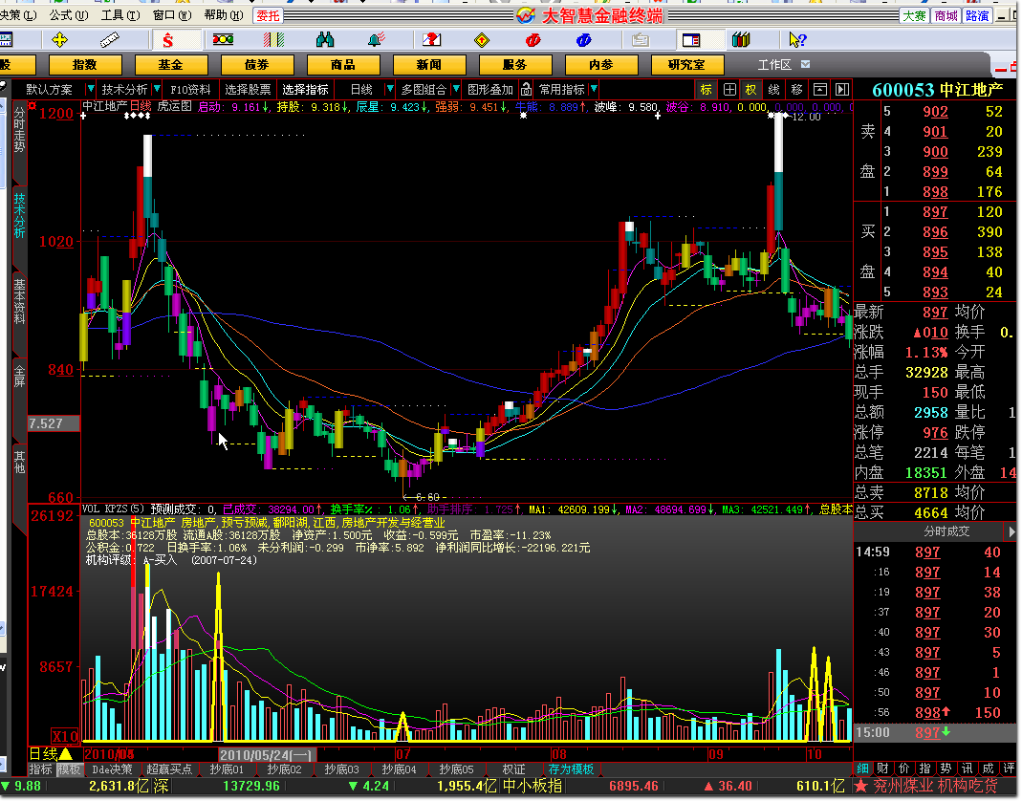
Task: Toggle the 标 marker button
Action: pyautogui.click(x=707, y=90)
